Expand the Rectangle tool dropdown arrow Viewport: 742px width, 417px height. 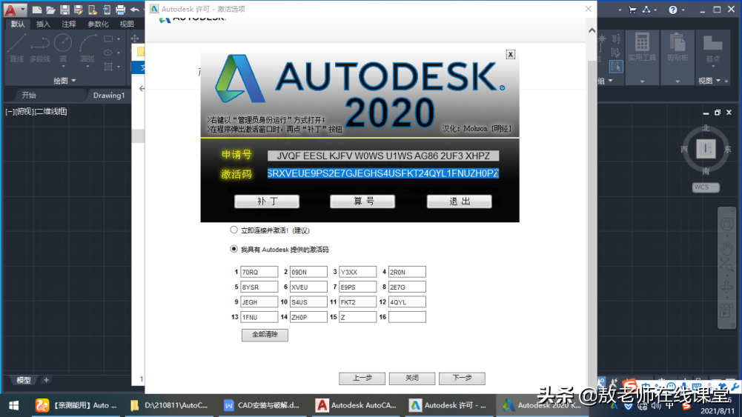coord(119,39)
